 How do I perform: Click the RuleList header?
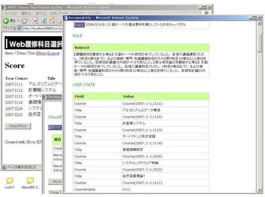pyautogui.click(x=141, y=48)
